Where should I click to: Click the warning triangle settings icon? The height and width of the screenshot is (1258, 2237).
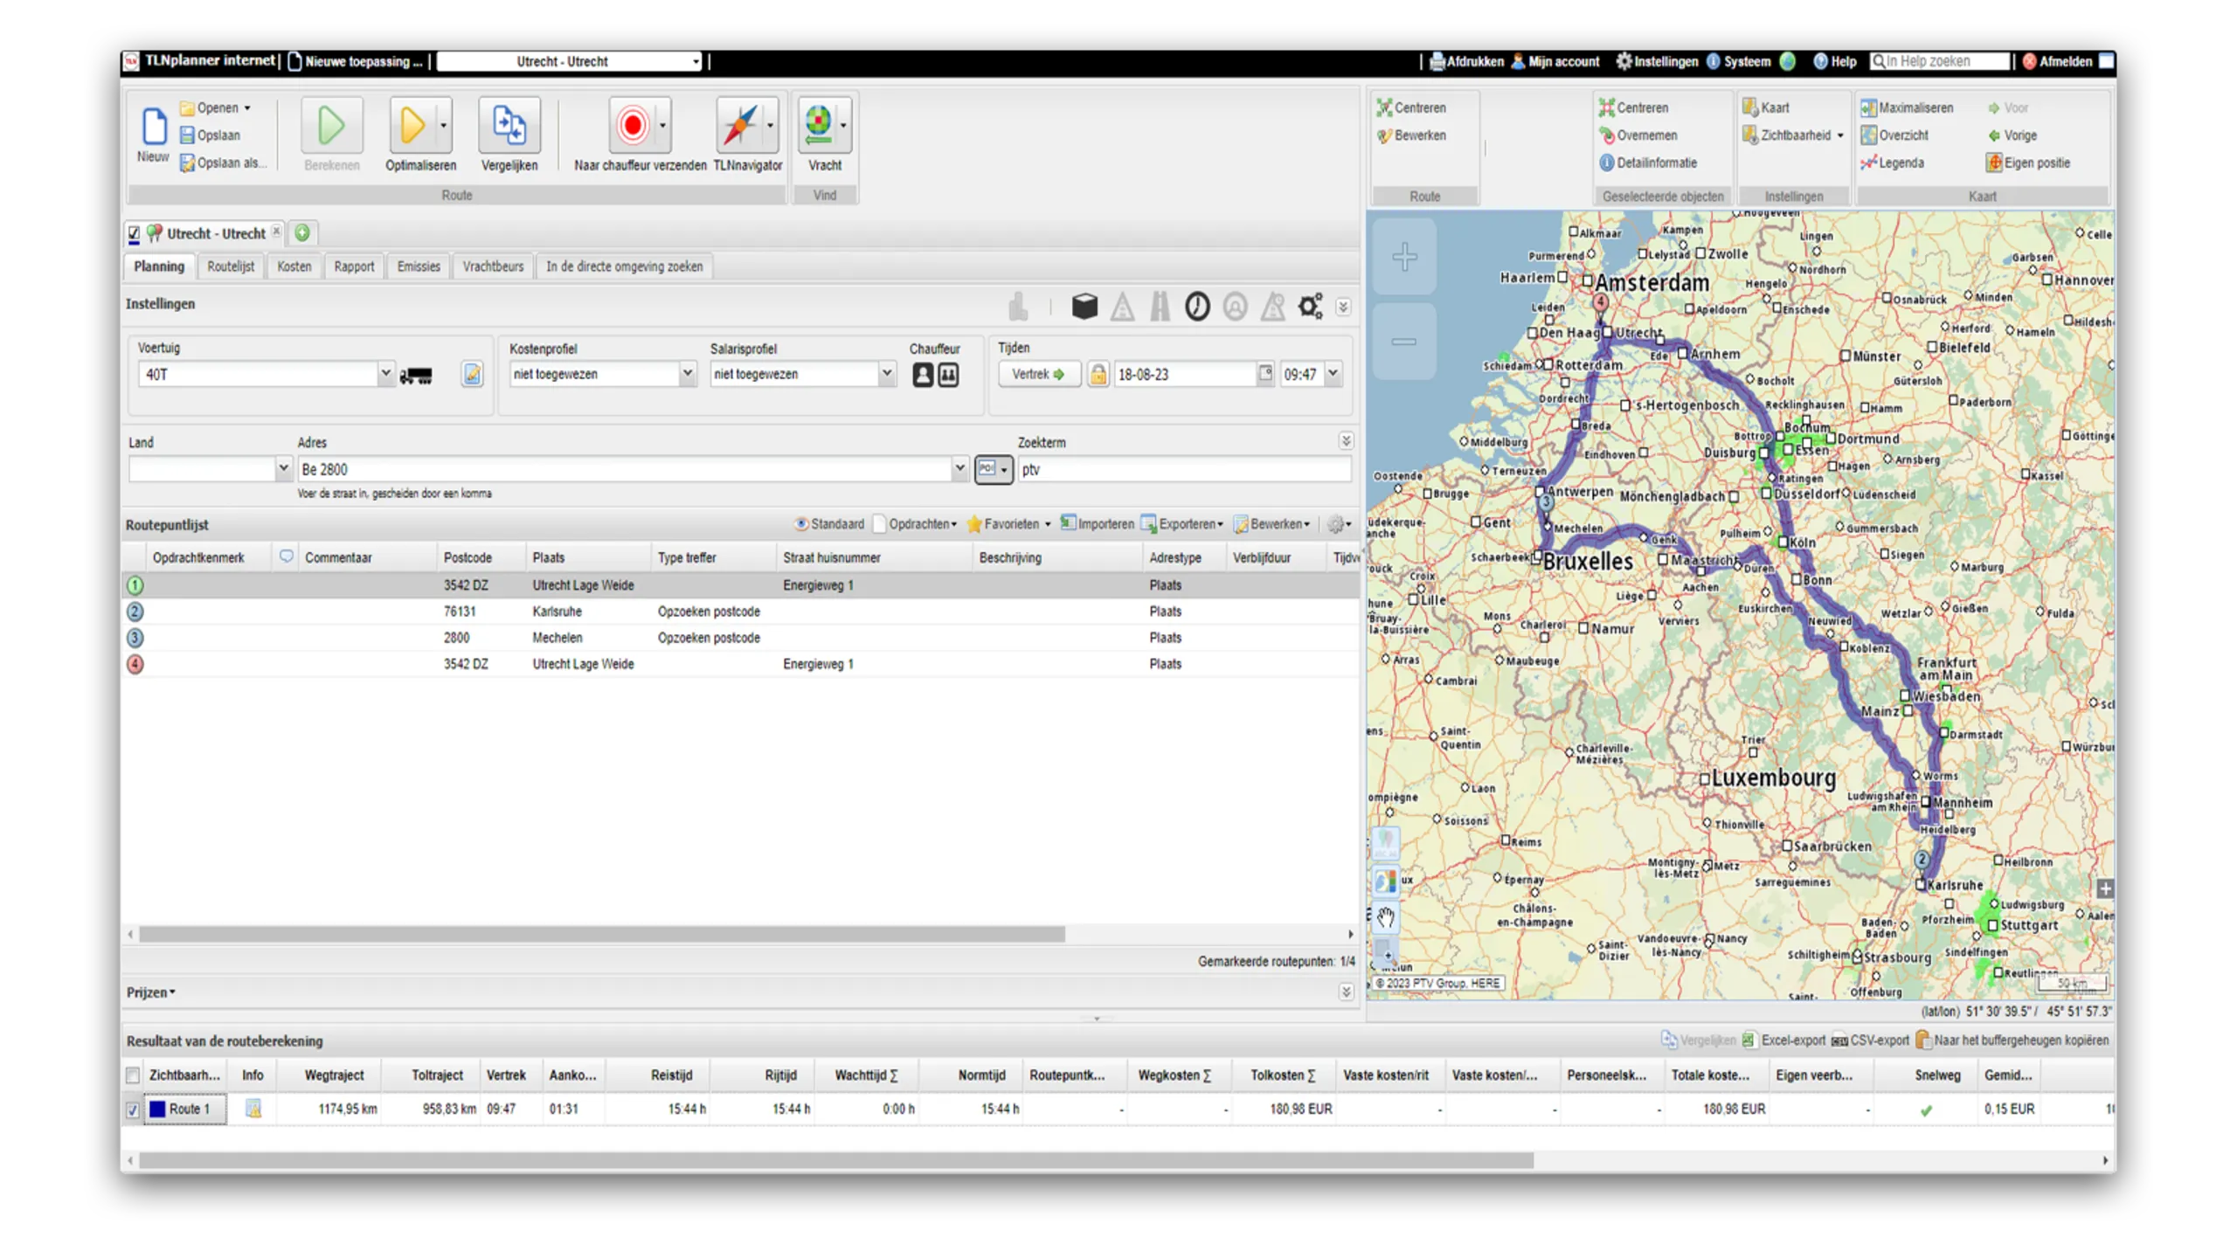click(1122, 307)
